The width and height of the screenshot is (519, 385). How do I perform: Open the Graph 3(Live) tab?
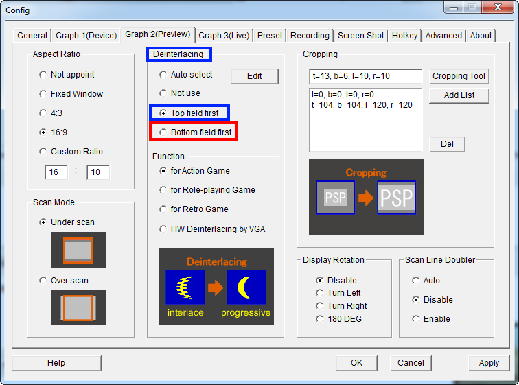[x=224, y=36]
